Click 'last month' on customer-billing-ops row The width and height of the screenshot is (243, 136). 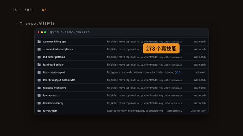(x=200, y=42)
